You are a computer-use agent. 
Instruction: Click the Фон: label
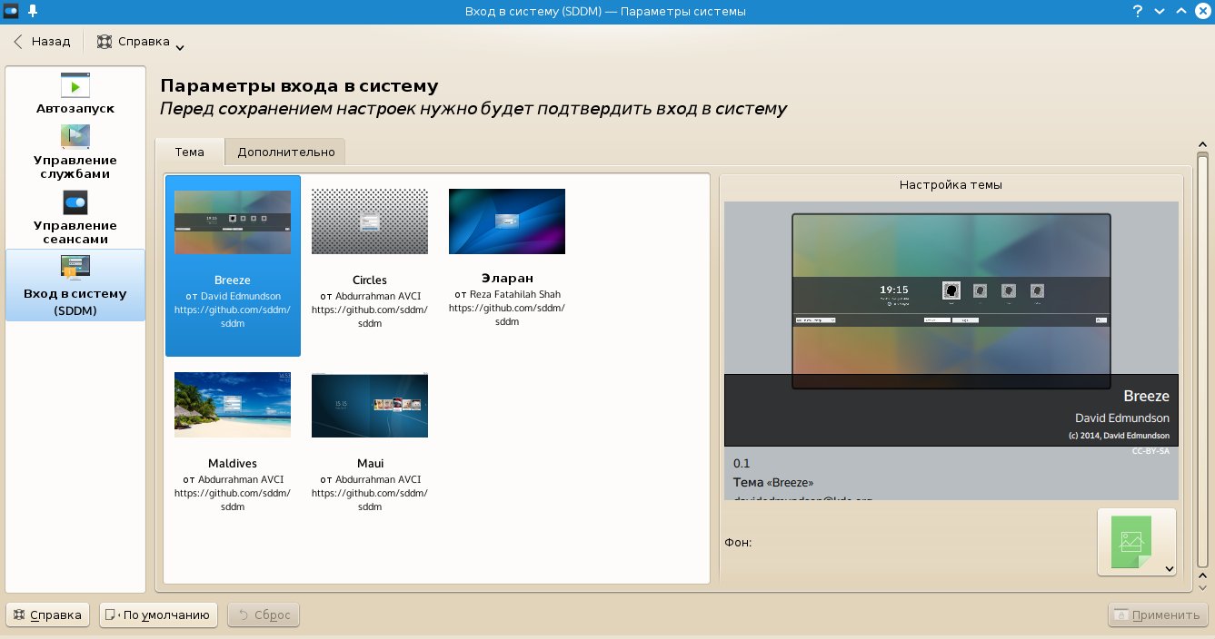click(738, 543)
